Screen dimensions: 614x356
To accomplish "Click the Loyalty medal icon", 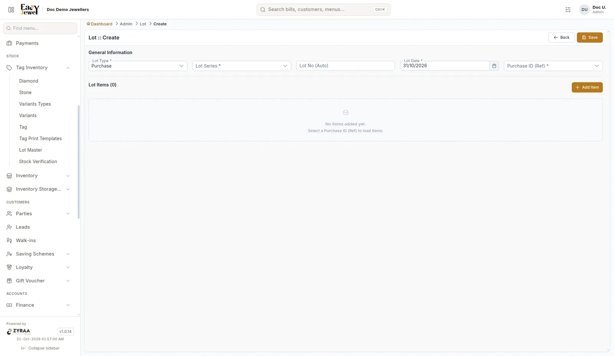I will pyautogui.click(x=9, y=267).
